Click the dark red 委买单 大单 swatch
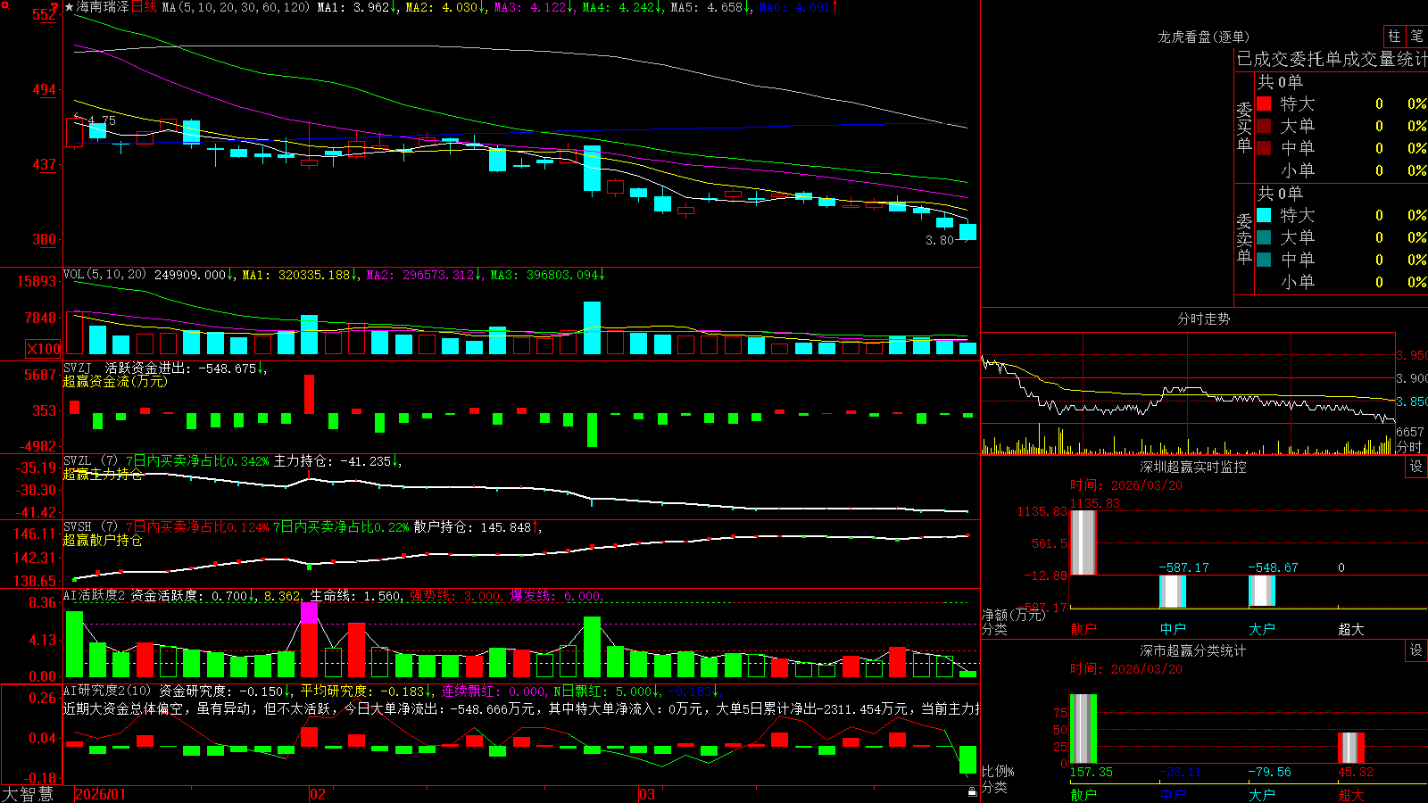Viewport: 1428px width, 803px height. point(1264,126)
